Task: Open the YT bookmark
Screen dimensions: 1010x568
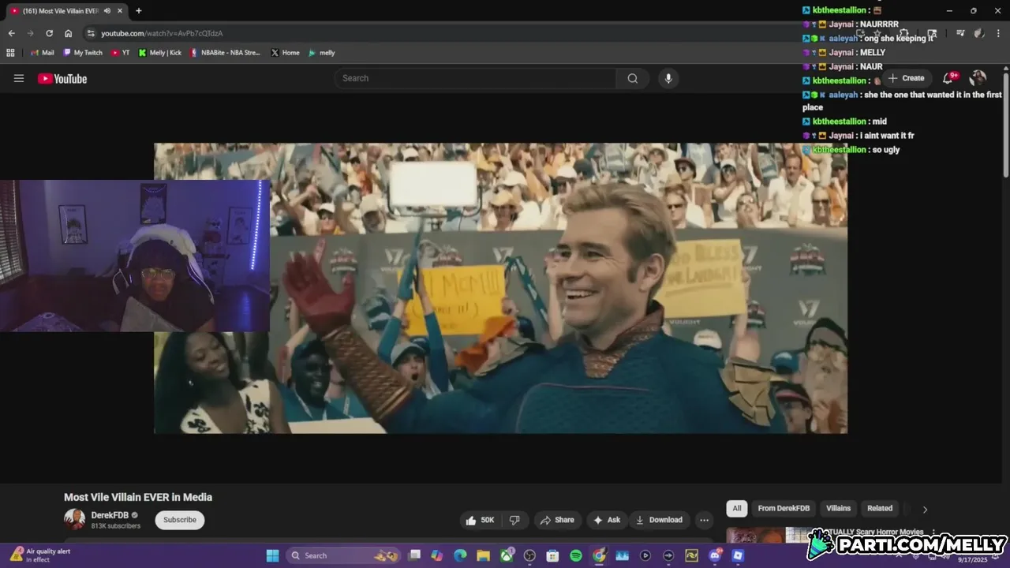Action: [121, 53]
